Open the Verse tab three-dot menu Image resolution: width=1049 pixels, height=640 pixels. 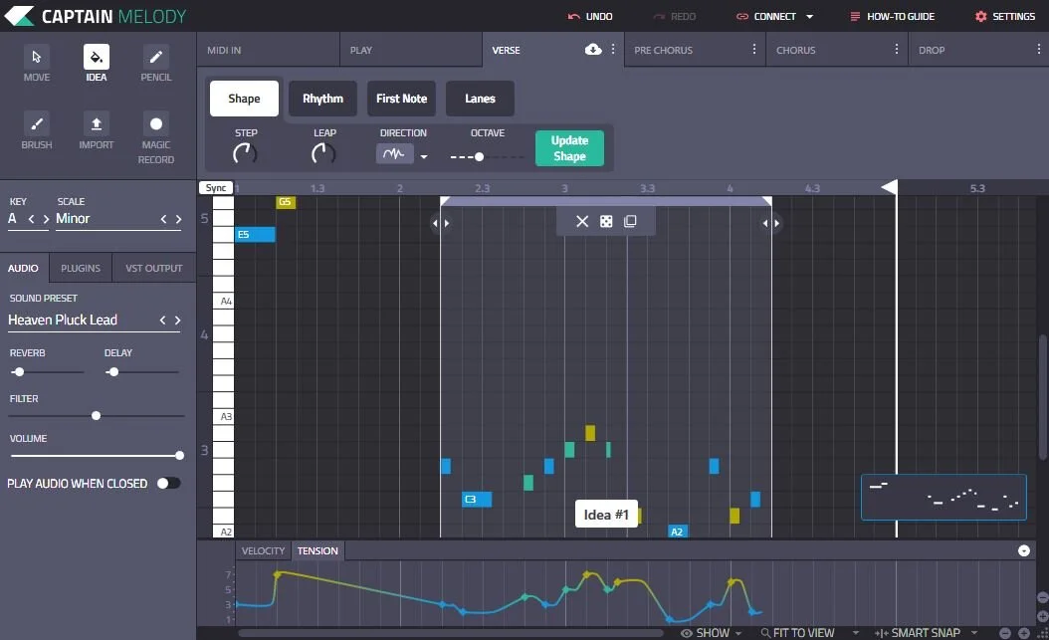(613, 50)
